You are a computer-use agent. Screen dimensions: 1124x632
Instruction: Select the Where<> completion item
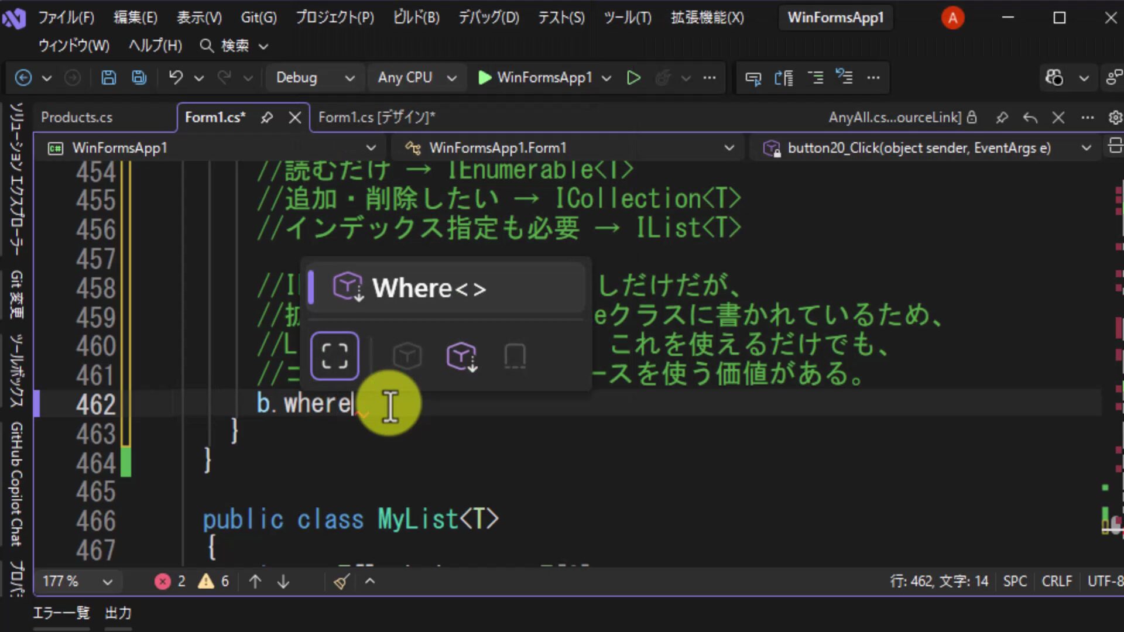point(446,288)
